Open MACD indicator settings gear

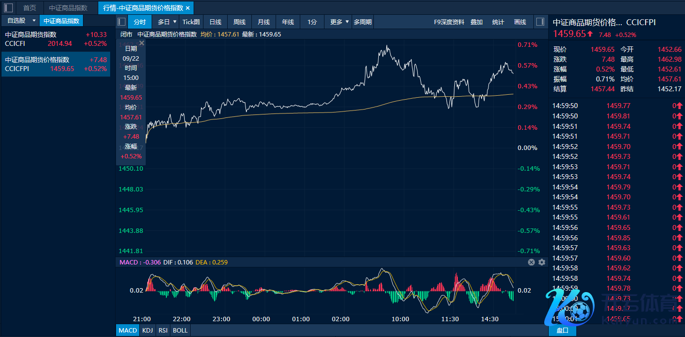click(542, 262)
